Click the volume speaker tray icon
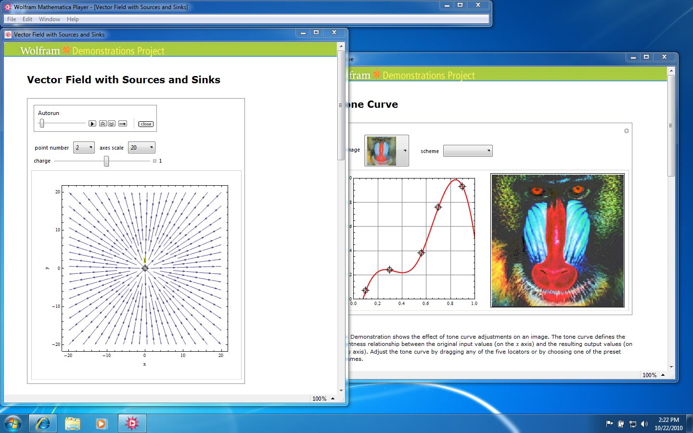Screen dimensions: 693x433 click(x=644, y=424)
